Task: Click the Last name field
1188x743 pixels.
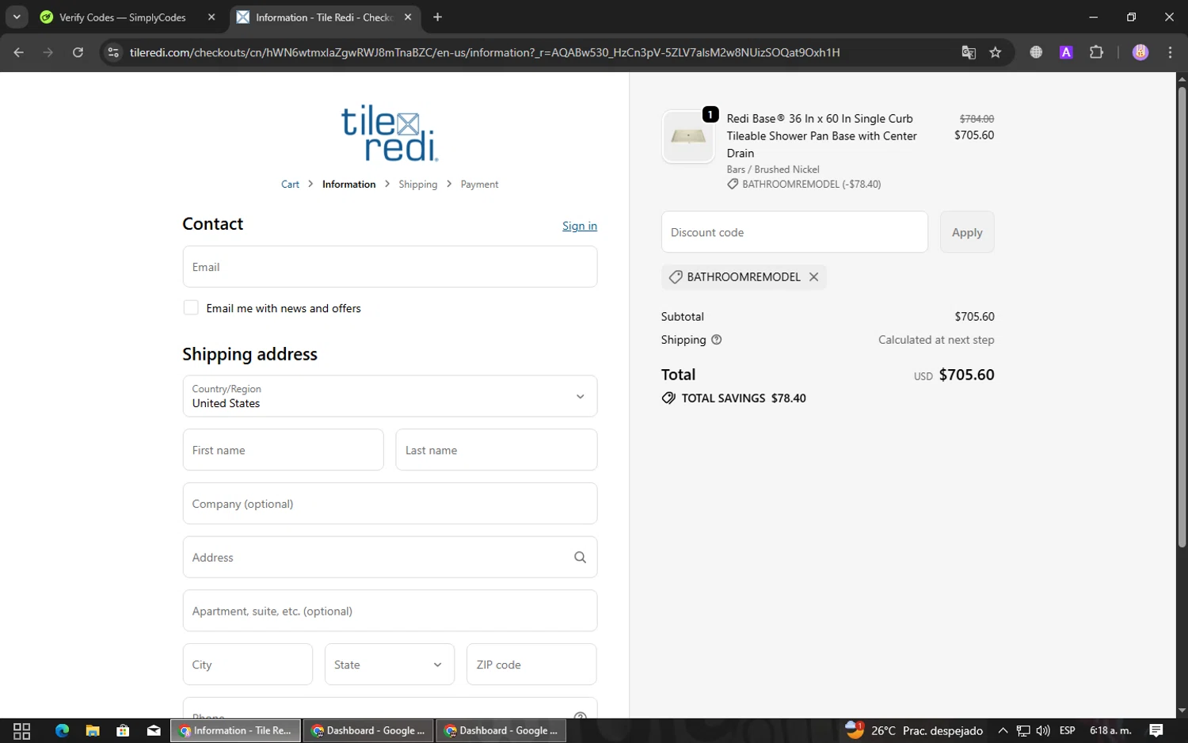Action: (x=496, y=450)
